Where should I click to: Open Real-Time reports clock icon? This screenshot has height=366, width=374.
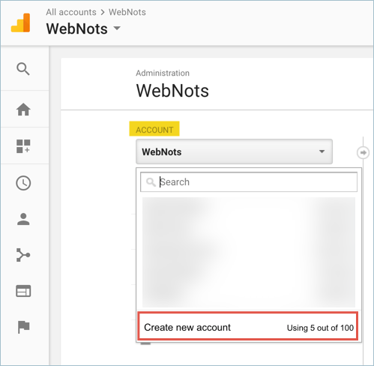(23, 183)
